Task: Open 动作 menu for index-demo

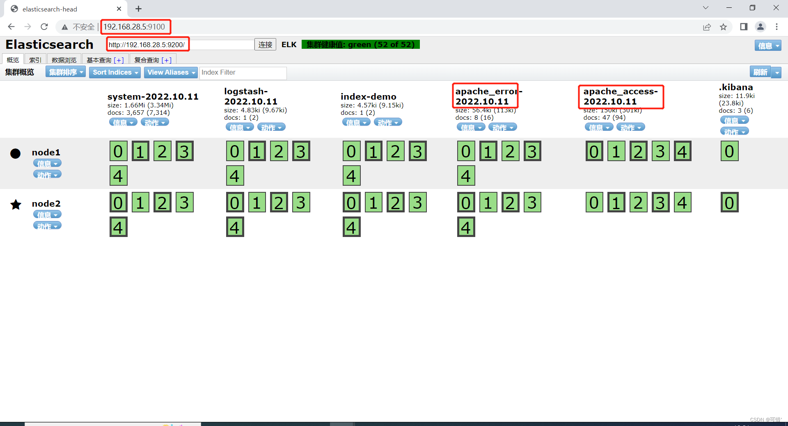Action: 388,122
